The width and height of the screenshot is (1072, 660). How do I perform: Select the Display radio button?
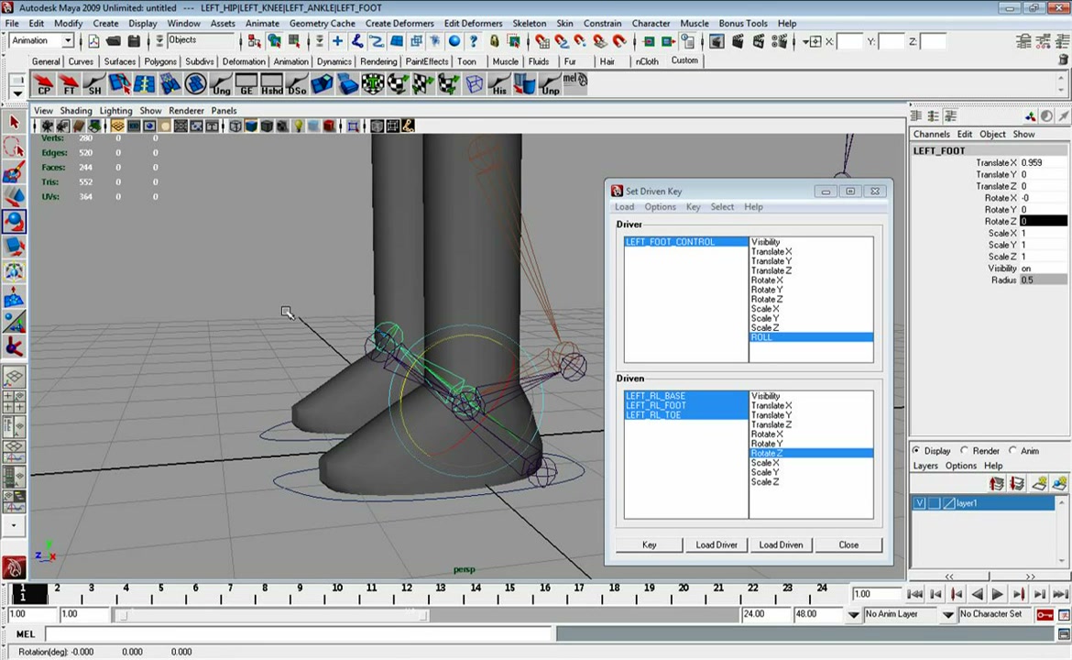(916, 451)
